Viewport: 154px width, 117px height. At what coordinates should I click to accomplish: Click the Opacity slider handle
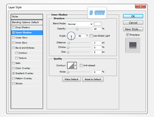pos(77,29)
